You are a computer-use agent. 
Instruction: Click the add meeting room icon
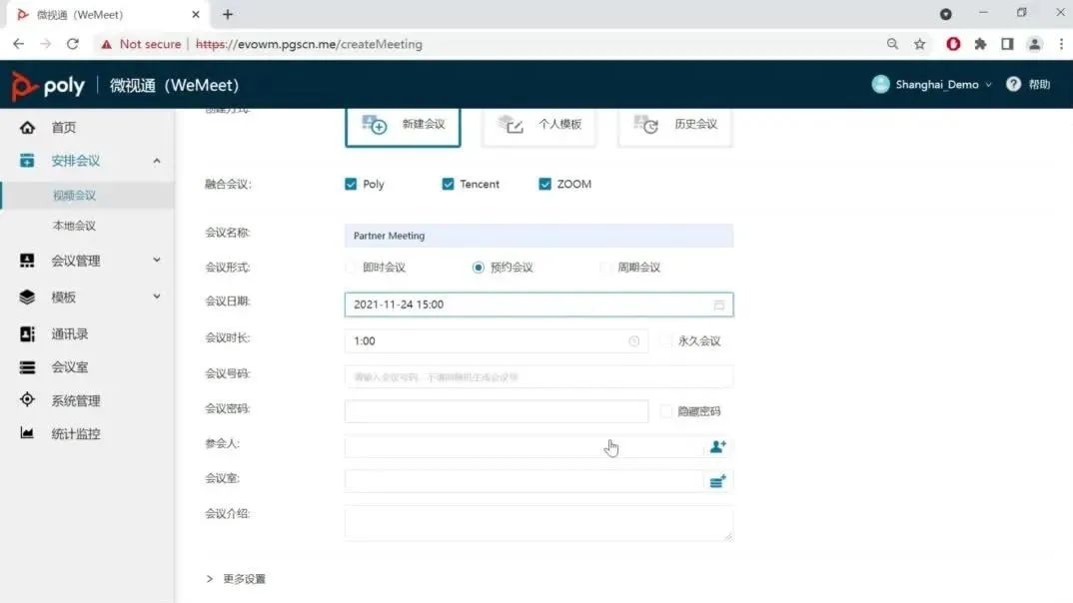(717, 482)
